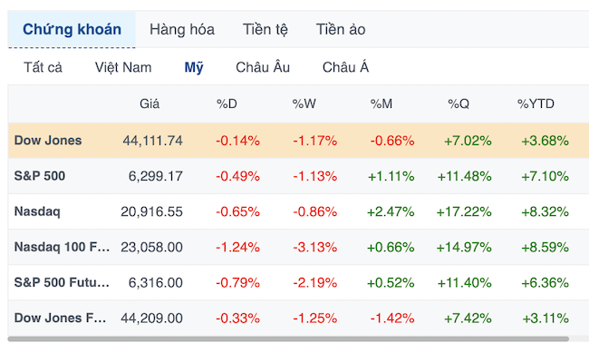589x353 pixels.
Task: Click the Nasdaq 100 Futures row name
Action: pyautogui.click(x=62, y=247)
